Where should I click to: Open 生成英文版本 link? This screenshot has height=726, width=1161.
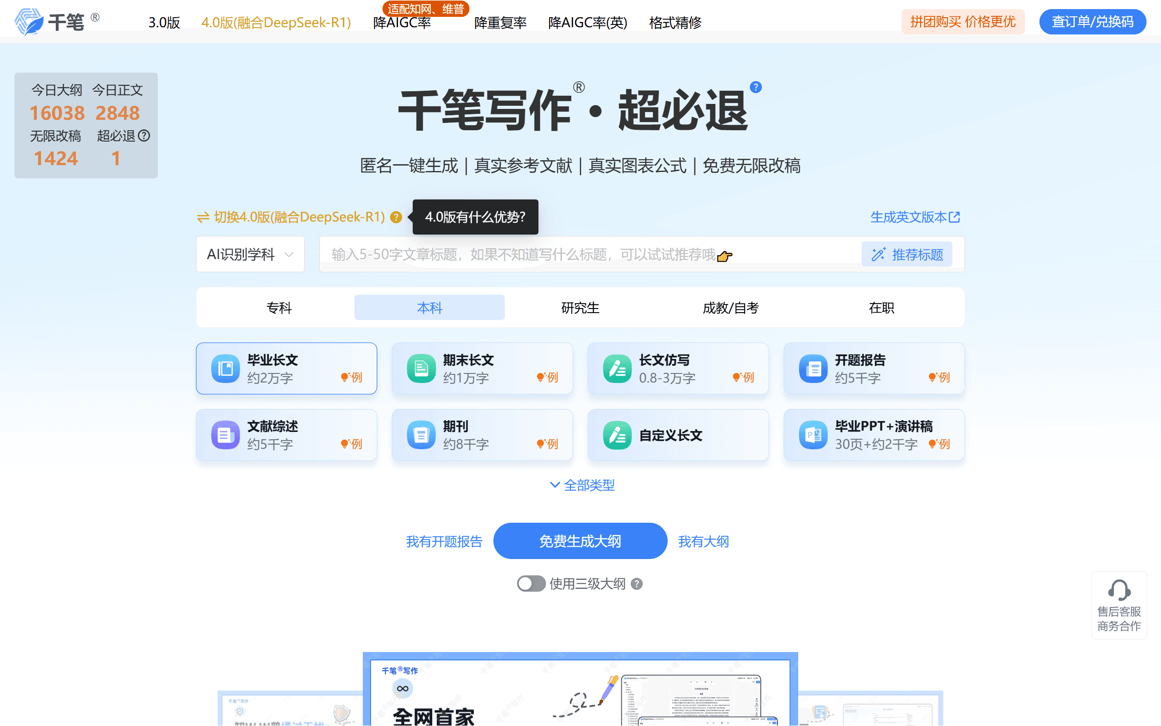[x=914, y=217]
